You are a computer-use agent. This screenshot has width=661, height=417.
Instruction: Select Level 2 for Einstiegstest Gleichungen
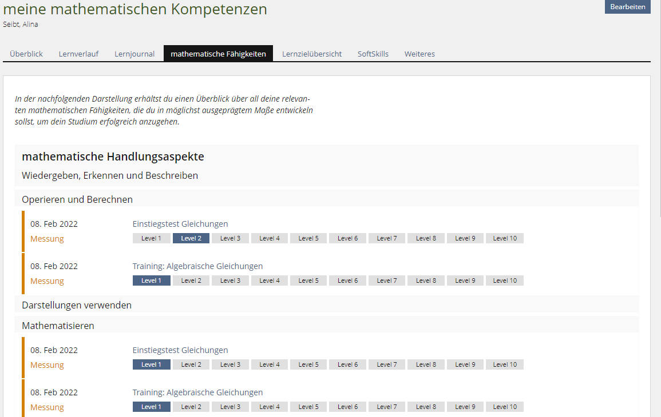(191, 238)
